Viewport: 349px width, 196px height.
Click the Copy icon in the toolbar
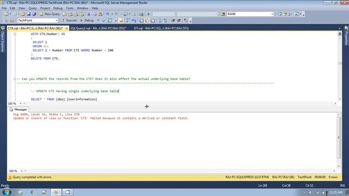click(94, 14)
